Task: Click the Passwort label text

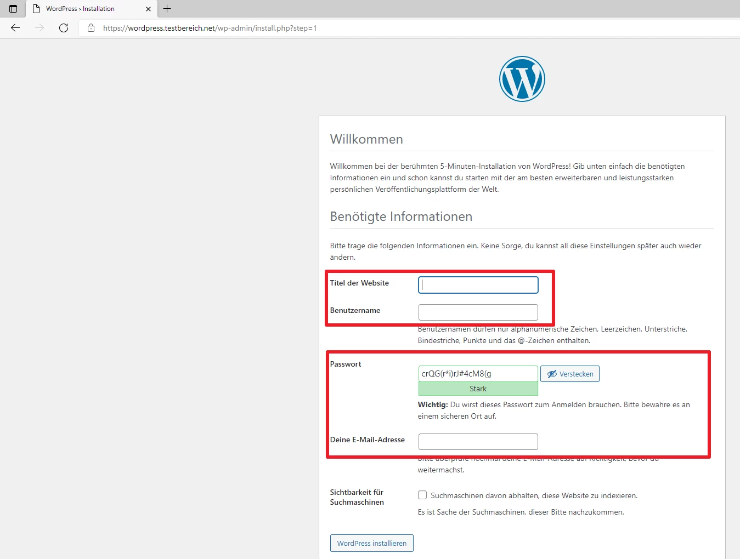Action: [x=346, y=364]
